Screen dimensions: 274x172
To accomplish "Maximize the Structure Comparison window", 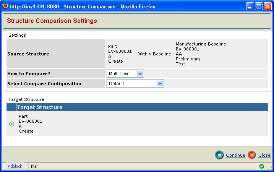I will click(x=259, y=6).
